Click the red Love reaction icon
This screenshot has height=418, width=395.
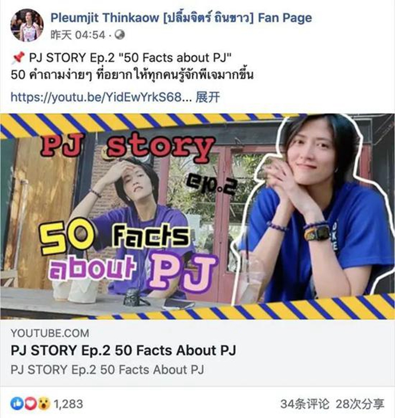tap(30, 404)
